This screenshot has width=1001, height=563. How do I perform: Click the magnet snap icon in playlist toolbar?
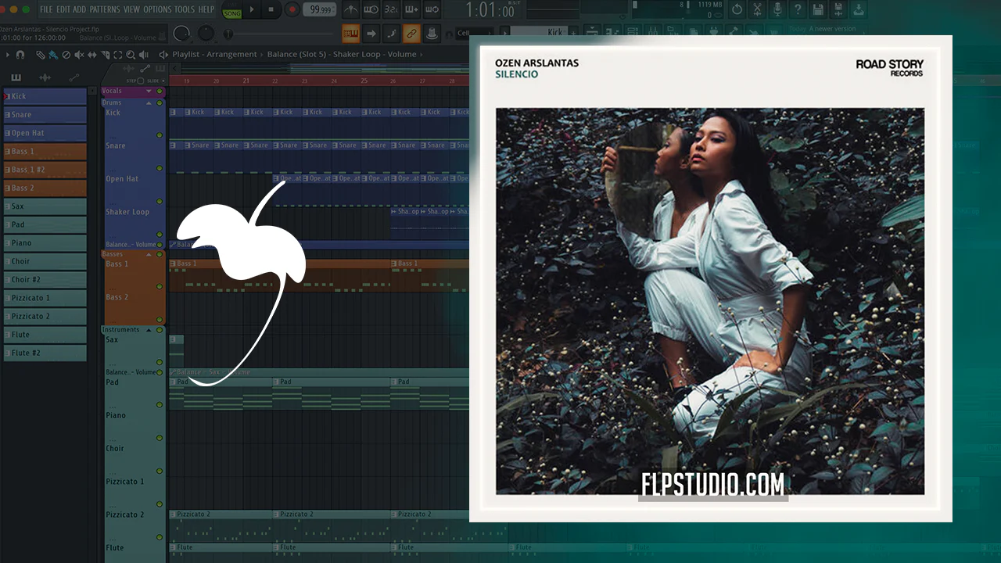point(20,55)
